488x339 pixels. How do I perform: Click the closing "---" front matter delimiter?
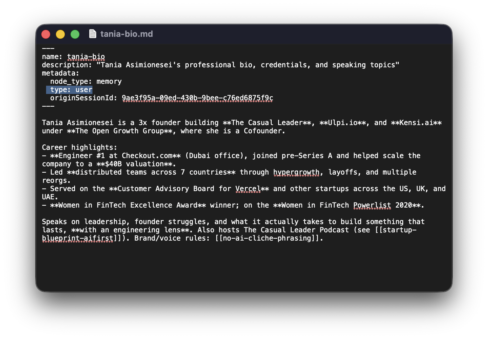click(x=48, y=106)
